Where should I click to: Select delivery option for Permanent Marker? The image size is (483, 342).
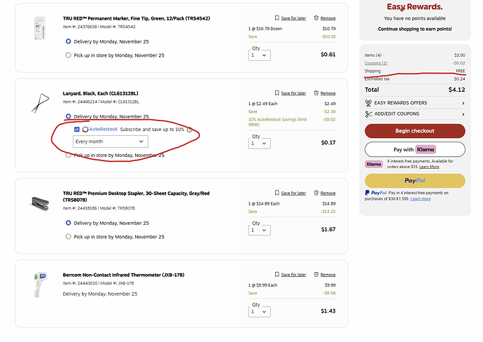tap(69, 41)
